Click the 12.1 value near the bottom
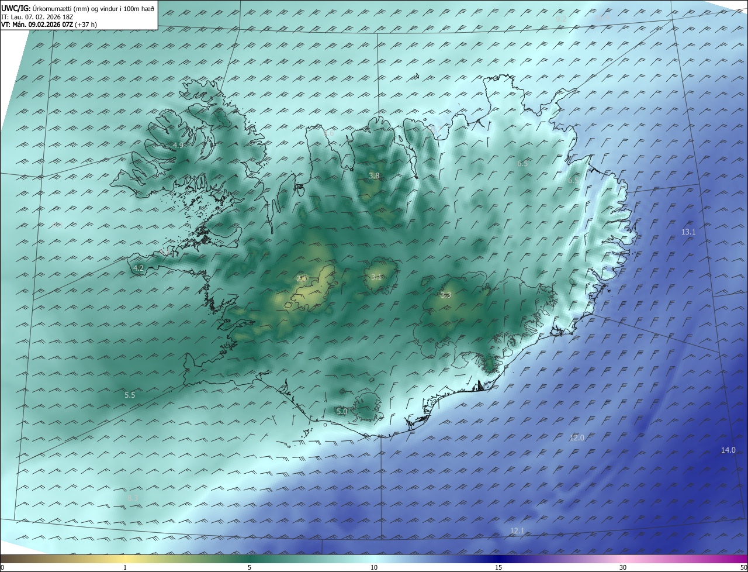The image size is (748, 572). pyautogui.click(x=517, y=531)
